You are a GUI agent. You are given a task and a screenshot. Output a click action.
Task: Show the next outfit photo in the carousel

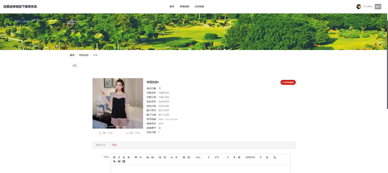pyautogui.click(x=137, y=103)
